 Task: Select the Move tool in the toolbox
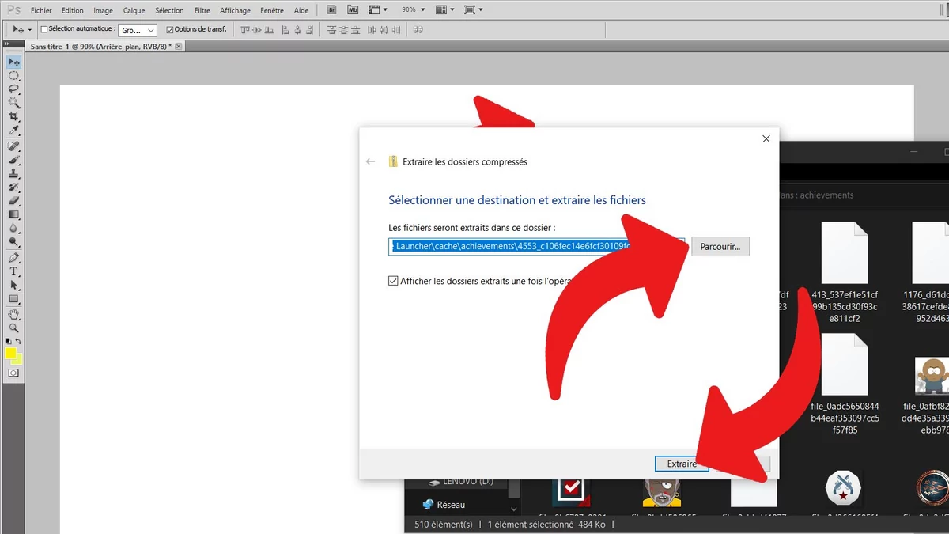tap(13, 62)
